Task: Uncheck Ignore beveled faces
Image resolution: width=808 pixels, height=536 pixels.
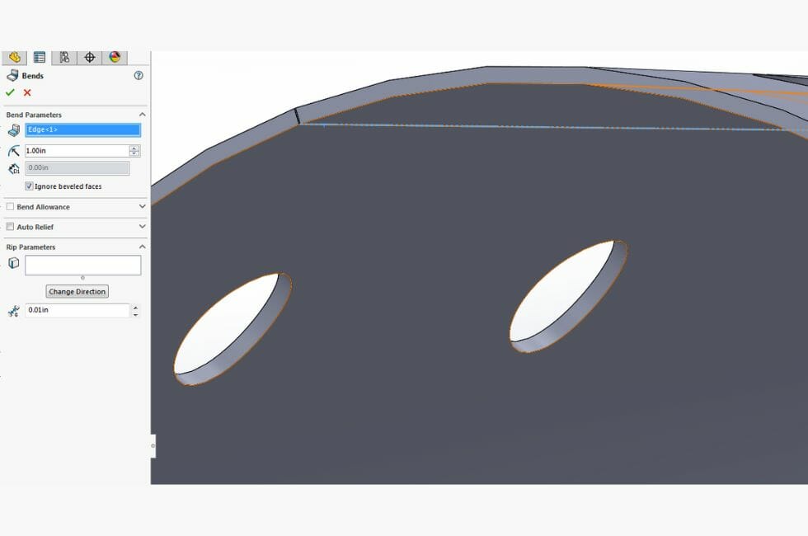Action: [30, 186]
